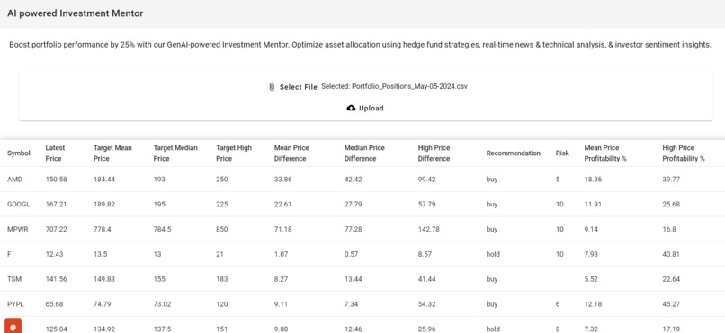Image resolution: width=725 pixels, height=333 pixels.
Task: Click the orange floating icon at bottom left
Action: (x=13, y=325)
